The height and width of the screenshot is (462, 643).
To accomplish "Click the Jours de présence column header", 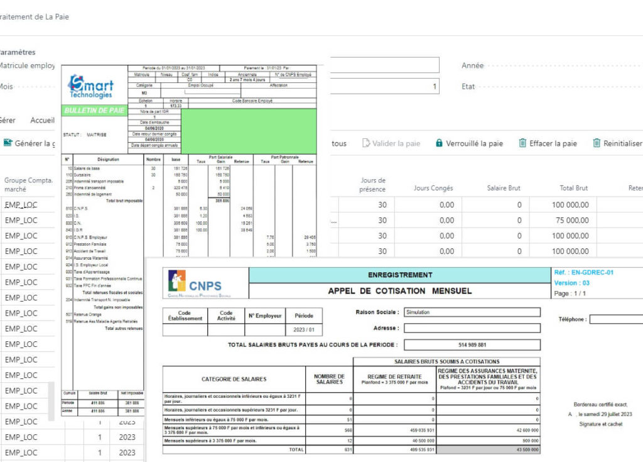I will coord(372,184).
